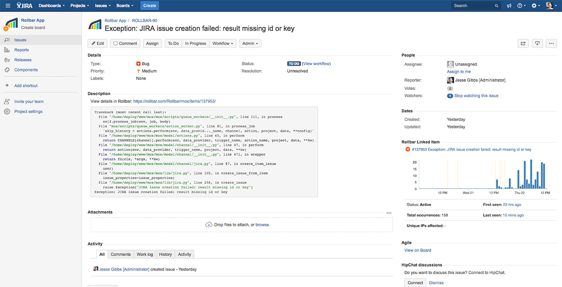Screen dimensions: 562x287
Task: Open the hamburger sidebar menu icon
Action: coord(8,5)
